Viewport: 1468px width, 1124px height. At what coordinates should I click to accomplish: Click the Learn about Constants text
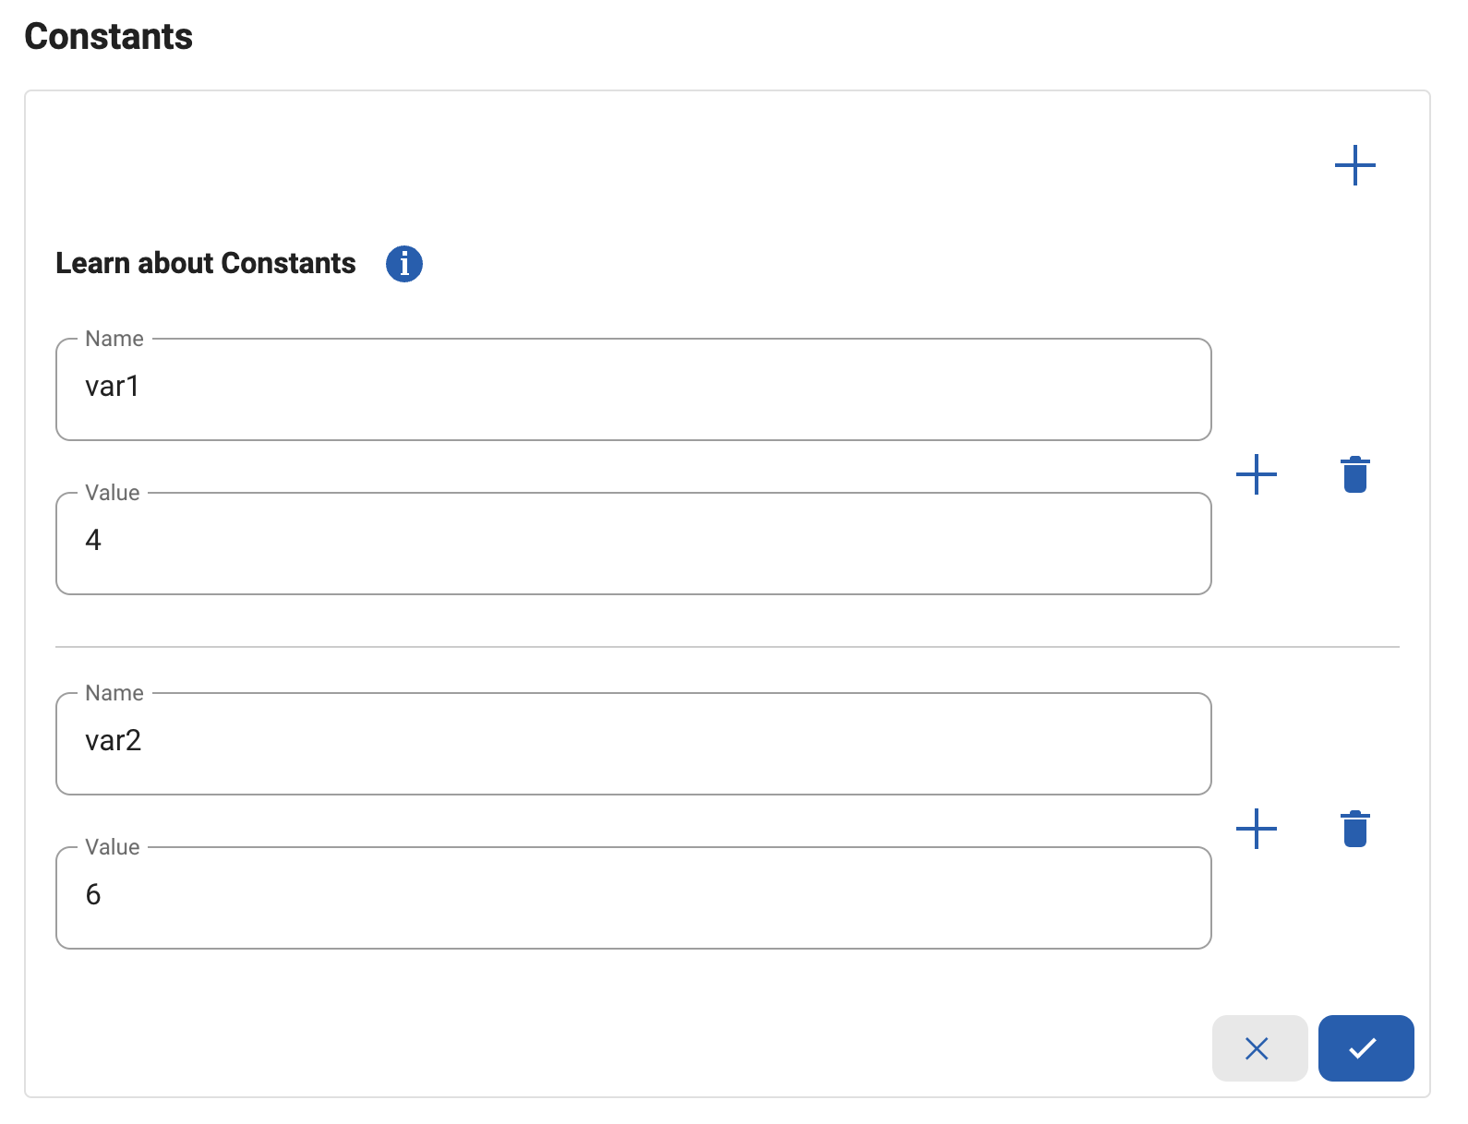(206, 264)
